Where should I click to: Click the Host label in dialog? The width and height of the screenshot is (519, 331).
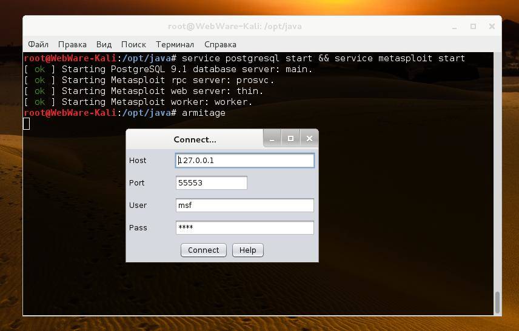pos(138,161)
